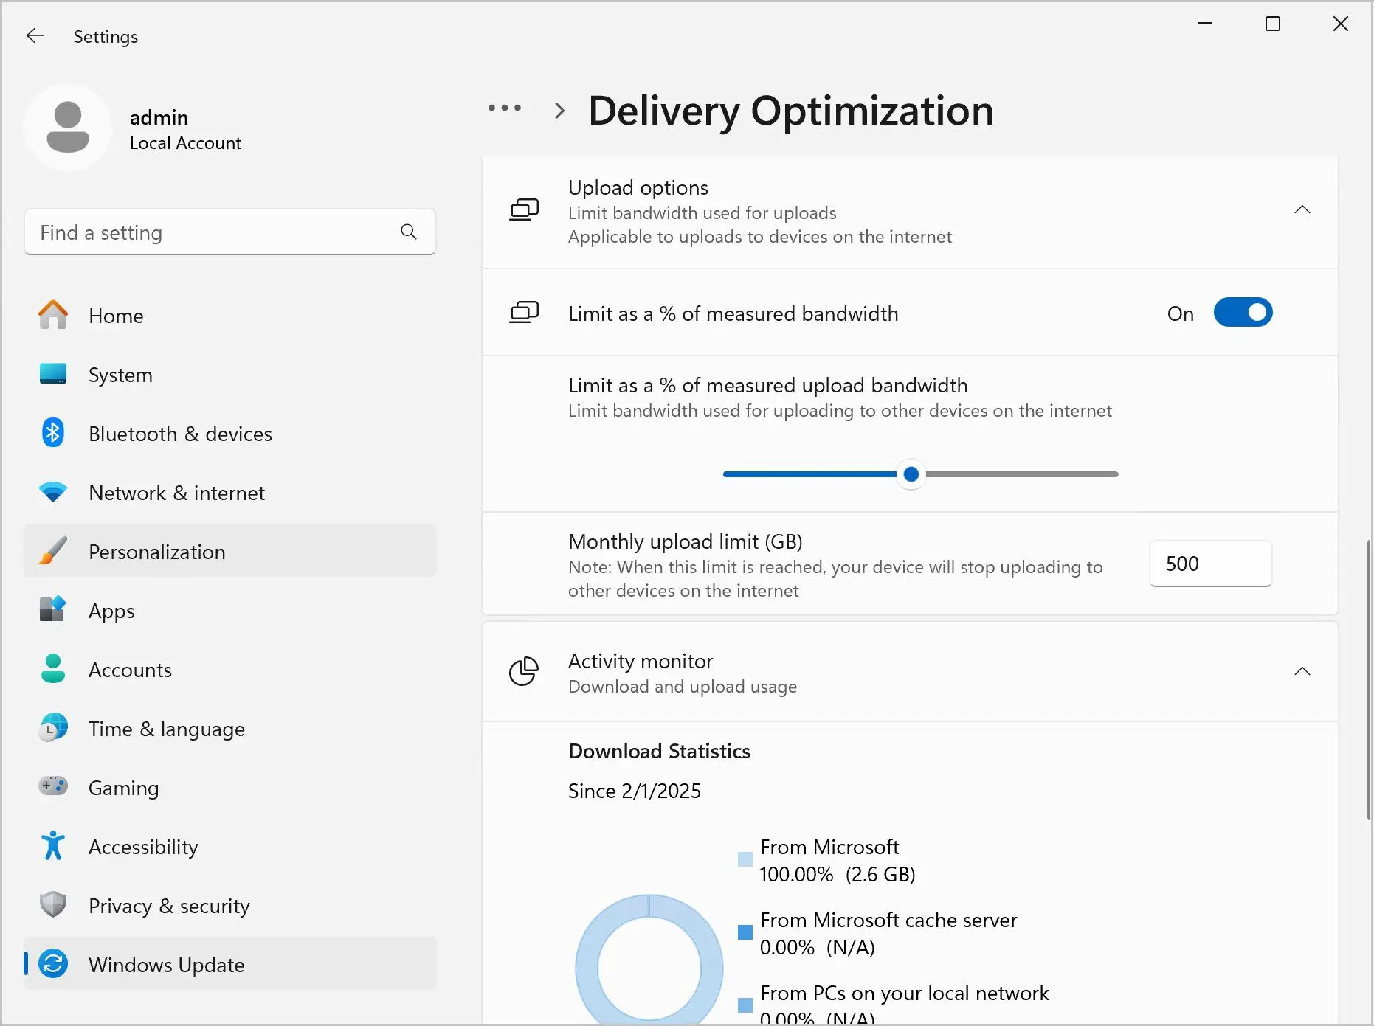Click the Apps icon in sidebar
This screenshot has width=1374, height=1026.
pos(53,610)
